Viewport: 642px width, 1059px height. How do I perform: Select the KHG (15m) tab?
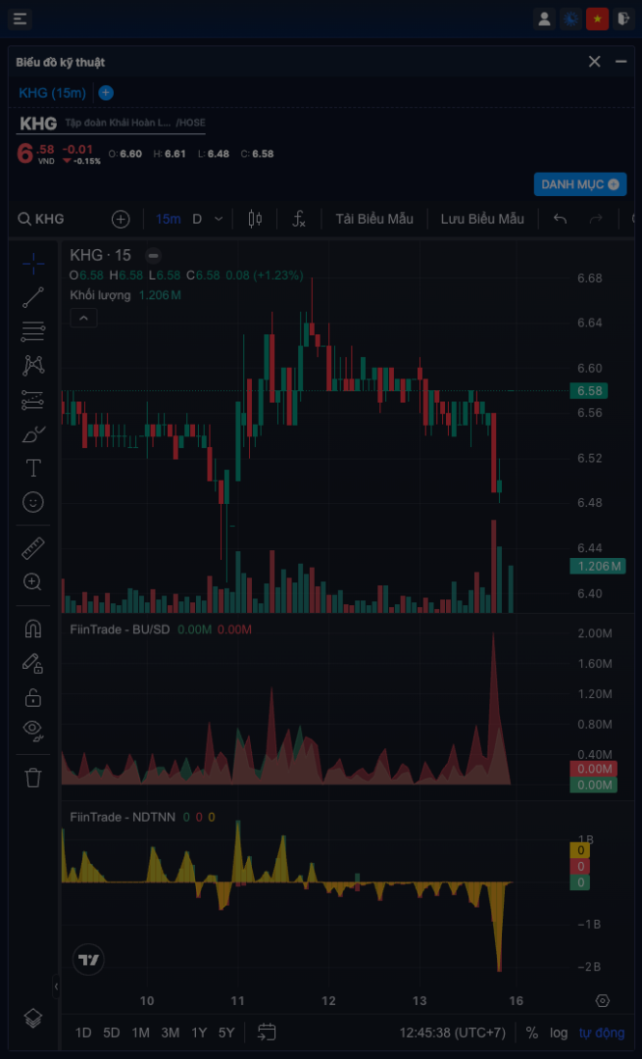(53, 93)
